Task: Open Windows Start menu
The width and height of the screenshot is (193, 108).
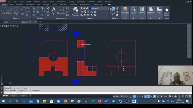Action: click(3, 101)
